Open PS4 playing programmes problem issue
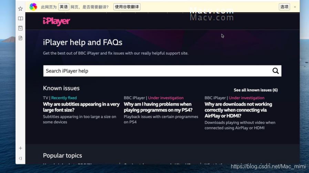The image size is (309, 173). (x=158, y=107)
